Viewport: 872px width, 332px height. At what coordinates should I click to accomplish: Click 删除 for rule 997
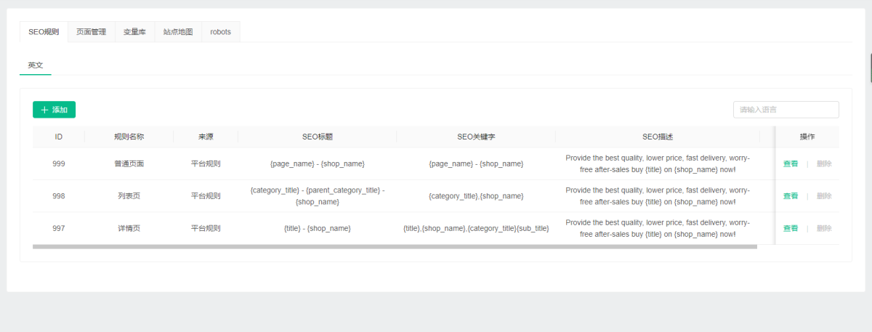824,228
